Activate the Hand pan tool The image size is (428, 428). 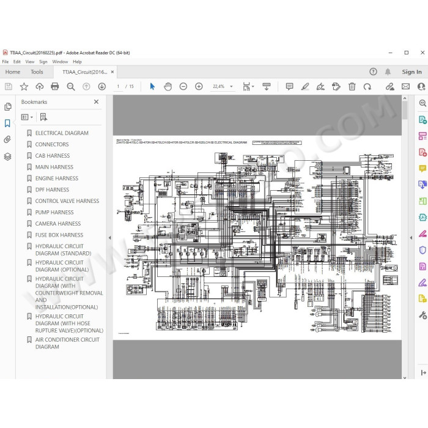168,87
